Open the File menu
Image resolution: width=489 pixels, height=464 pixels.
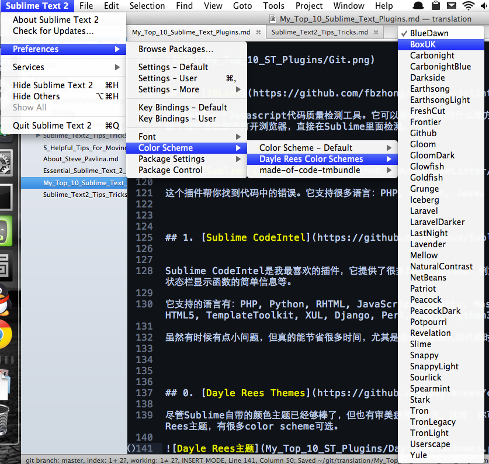86,6
